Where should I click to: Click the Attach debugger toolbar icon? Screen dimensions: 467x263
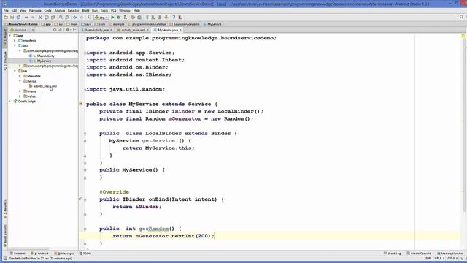(126, 18)
